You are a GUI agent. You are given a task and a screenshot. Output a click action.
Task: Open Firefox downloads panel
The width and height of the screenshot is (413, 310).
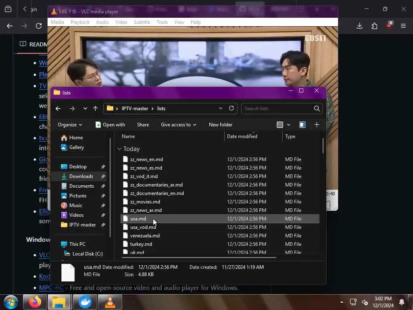(359, 26)
